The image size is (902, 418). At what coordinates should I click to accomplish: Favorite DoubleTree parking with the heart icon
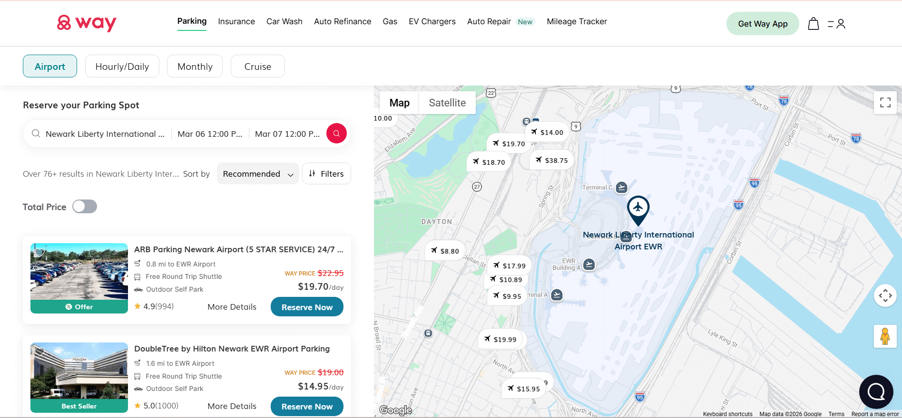coord(39,351)
